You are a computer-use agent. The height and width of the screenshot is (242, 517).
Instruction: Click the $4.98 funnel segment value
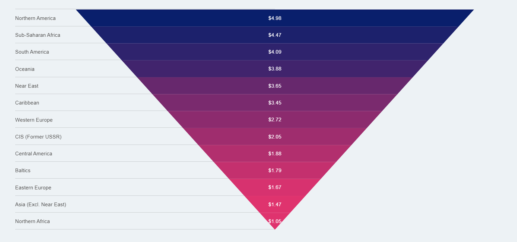point(275,18)
